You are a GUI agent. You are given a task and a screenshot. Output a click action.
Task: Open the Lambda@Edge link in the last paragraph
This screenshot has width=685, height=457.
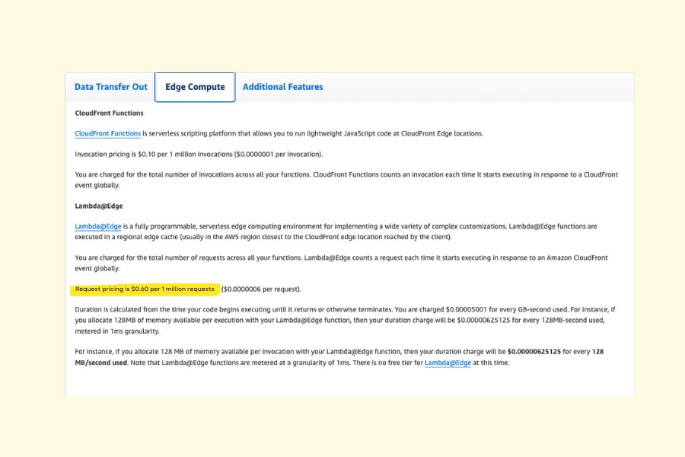pos(448,363)
